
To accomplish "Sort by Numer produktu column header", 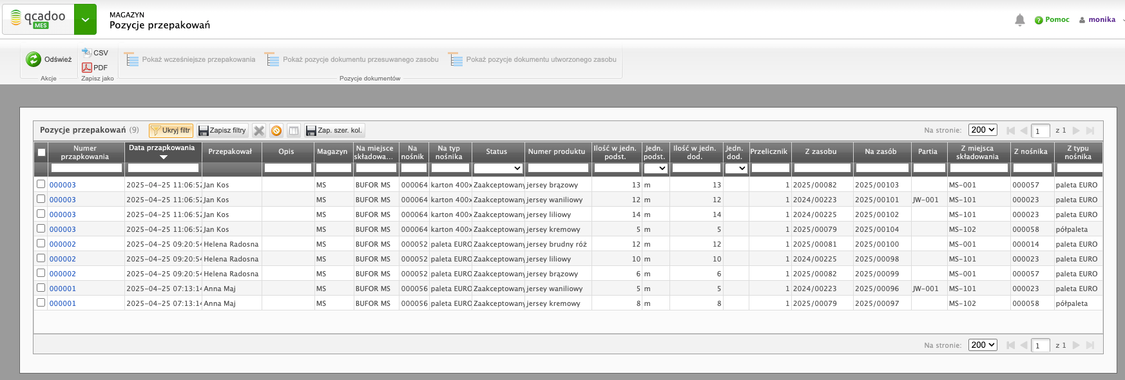I will 557,152.
